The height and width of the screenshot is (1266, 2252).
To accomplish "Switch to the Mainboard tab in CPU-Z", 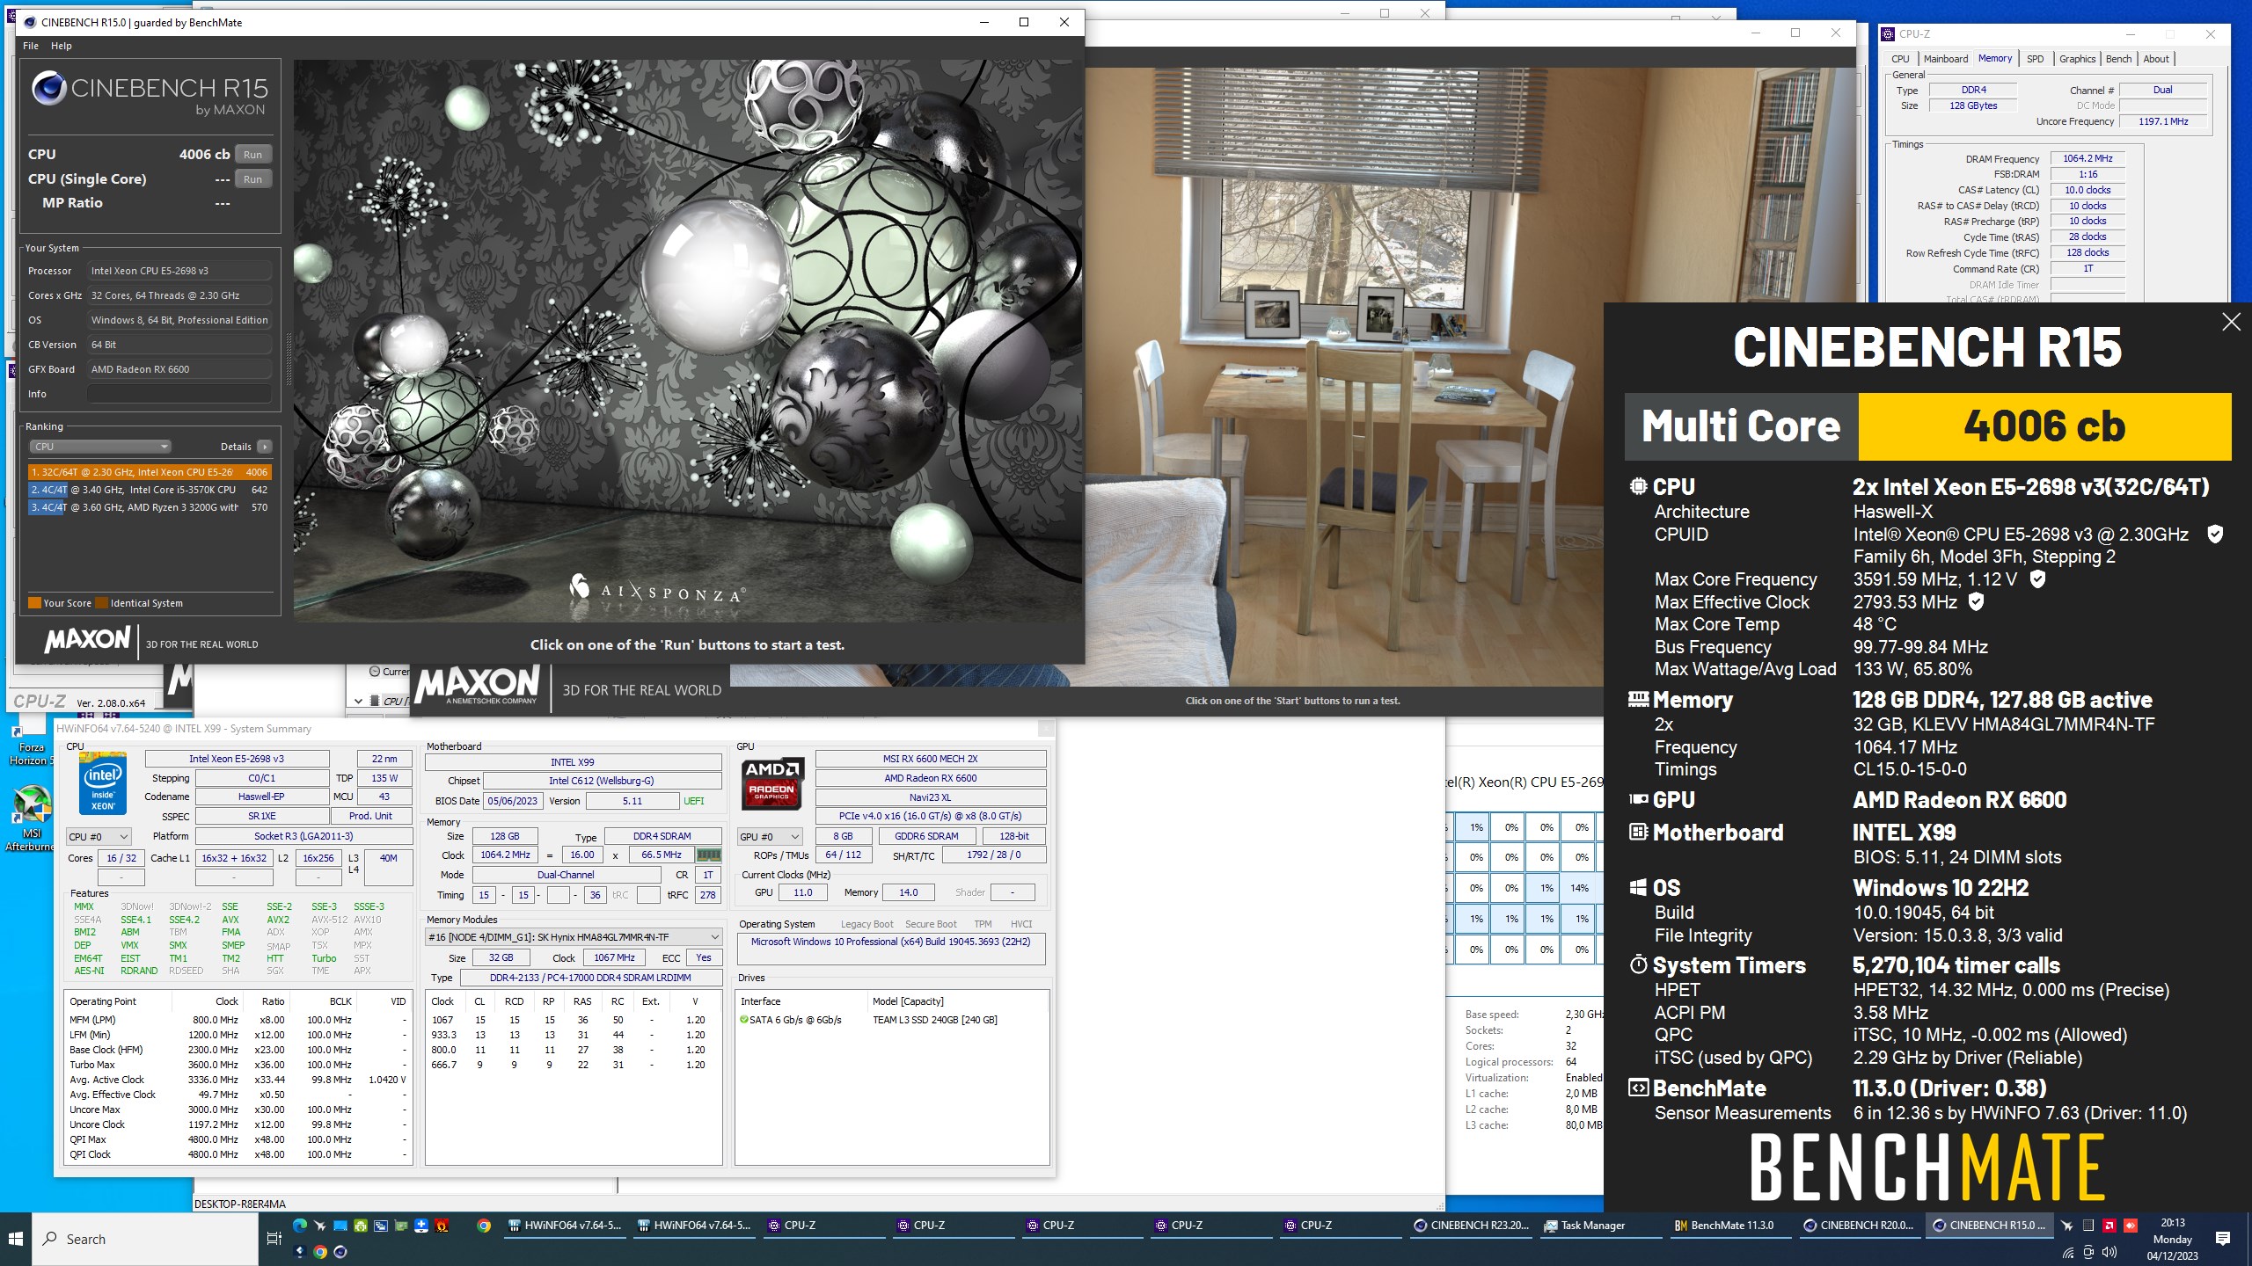I will [x=1945, y=59].
